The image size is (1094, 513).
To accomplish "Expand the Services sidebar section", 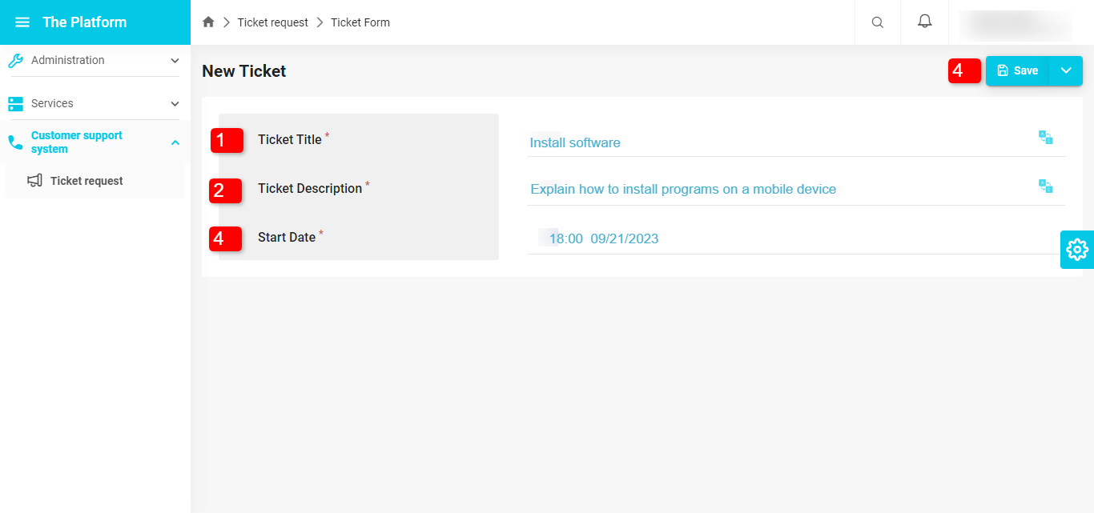I will click(x=175, y=103).
